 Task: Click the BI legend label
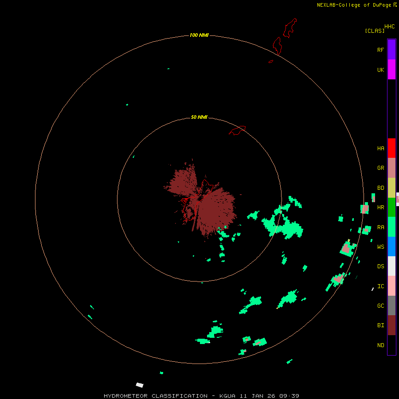point(380,325)
